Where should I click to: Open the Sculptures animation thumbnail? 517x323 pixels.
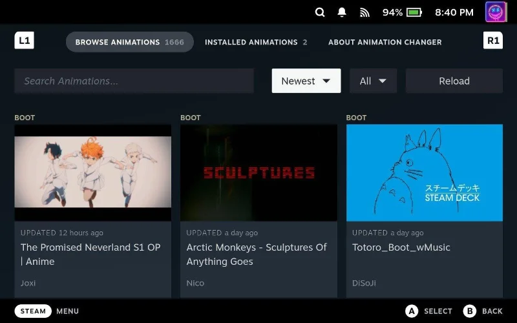click(x=258, y=172)
